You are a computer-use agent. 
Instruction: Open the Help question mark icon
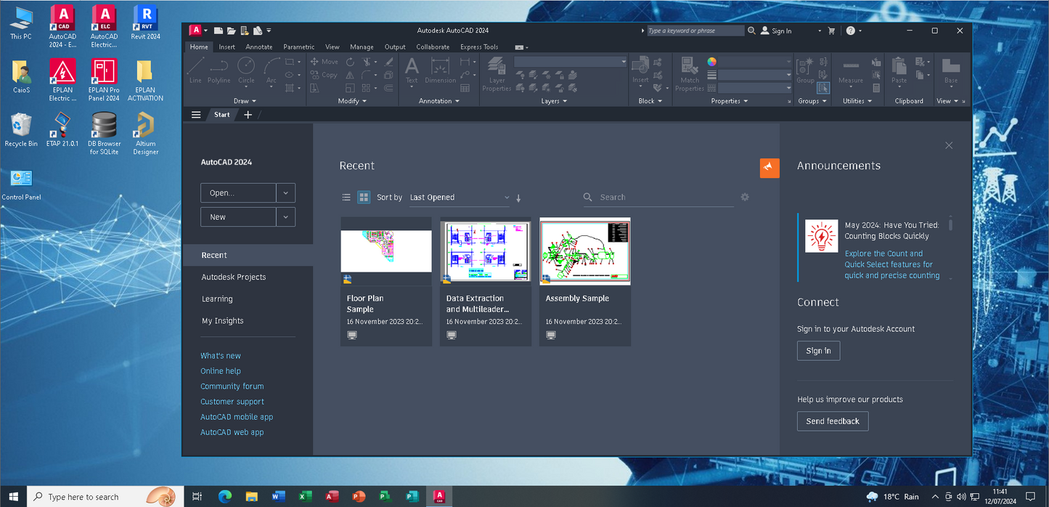click(851, 31)
